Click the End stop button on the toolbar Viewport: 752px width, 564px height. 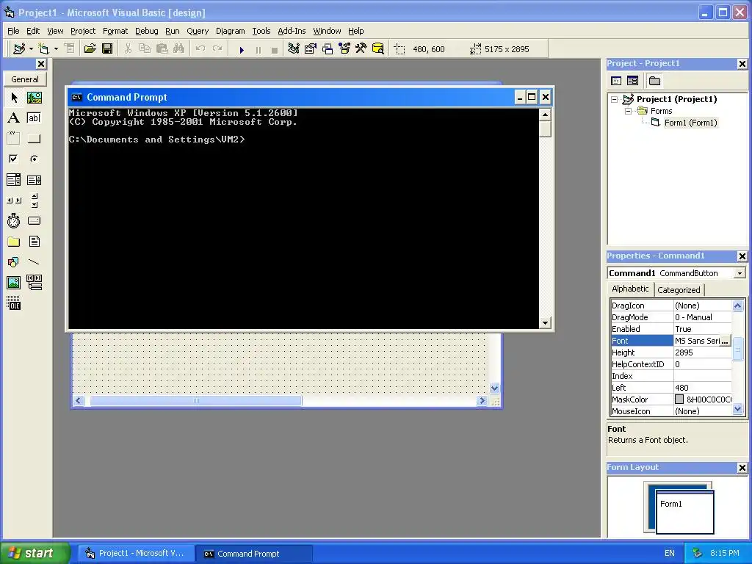tap(275, 50)
